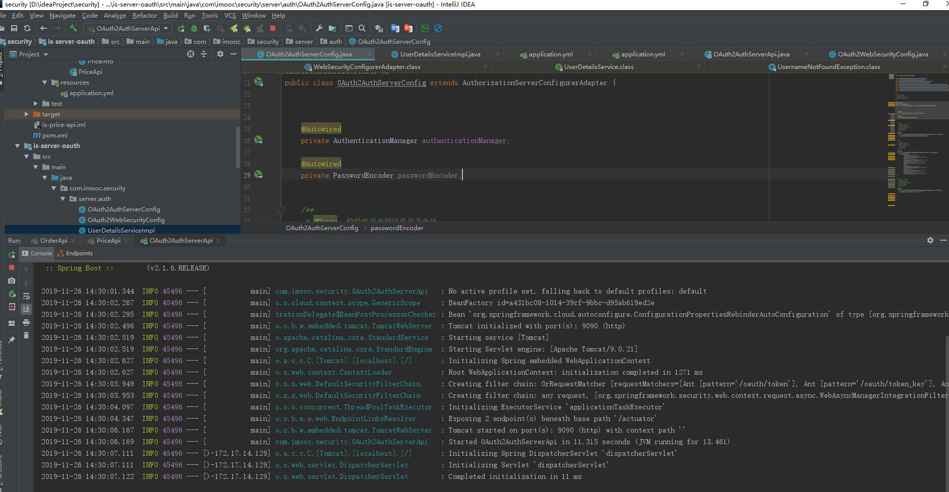This screenshot has height=492, width=949.
Task: Switch to the UserDetailsServiceImpl.java tab
Action: [440, 54]
